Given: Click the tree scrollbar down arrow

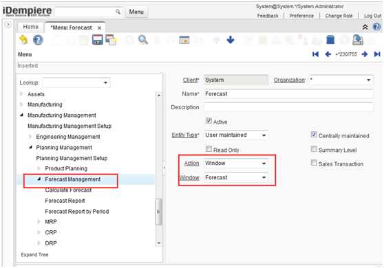Looking at the screenshot, I should pos(159,243).
